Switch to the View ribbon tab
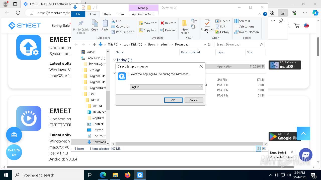Image resolution: width=321 pixels, height=180 pixels. pos(121,14)
